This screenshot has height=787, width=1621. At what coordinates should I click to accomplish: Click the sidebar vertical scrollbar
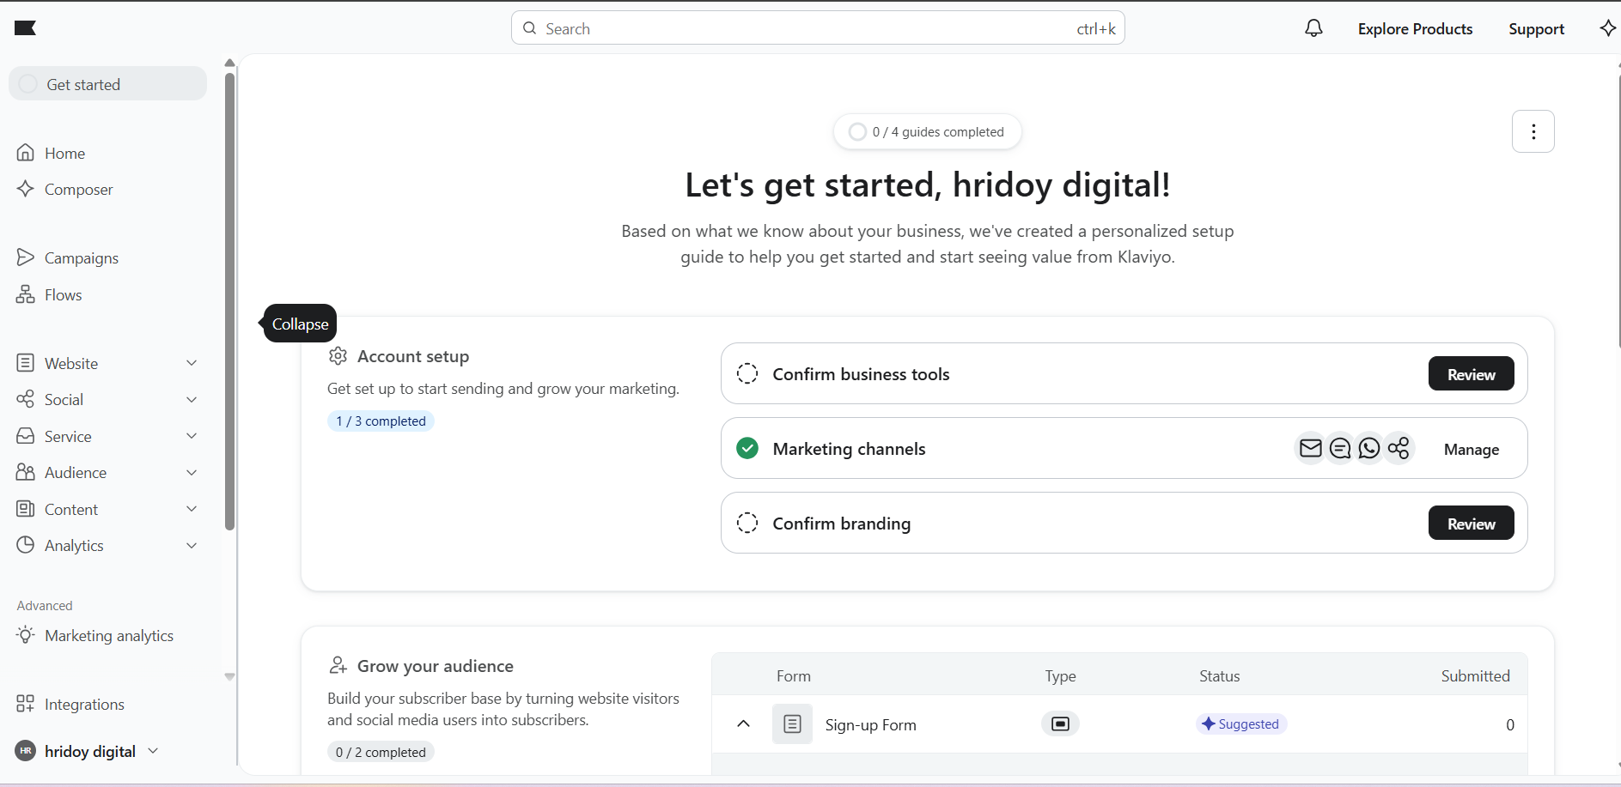229,300
